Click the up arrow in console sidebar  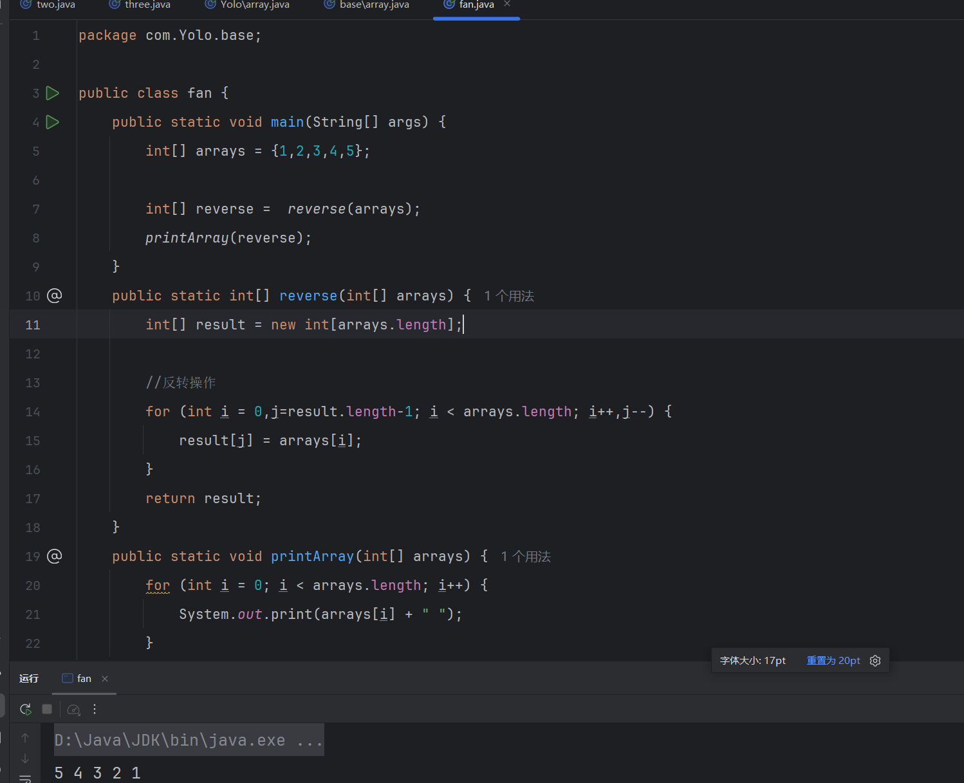[x=25, y=738]
